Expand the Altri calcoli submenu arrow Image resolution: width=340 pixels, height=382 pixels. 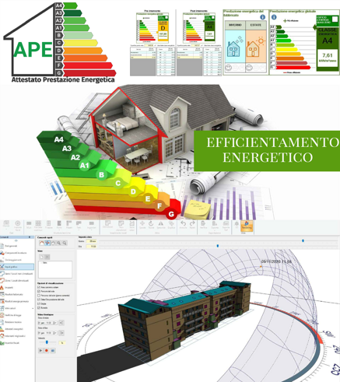(33, 308)
